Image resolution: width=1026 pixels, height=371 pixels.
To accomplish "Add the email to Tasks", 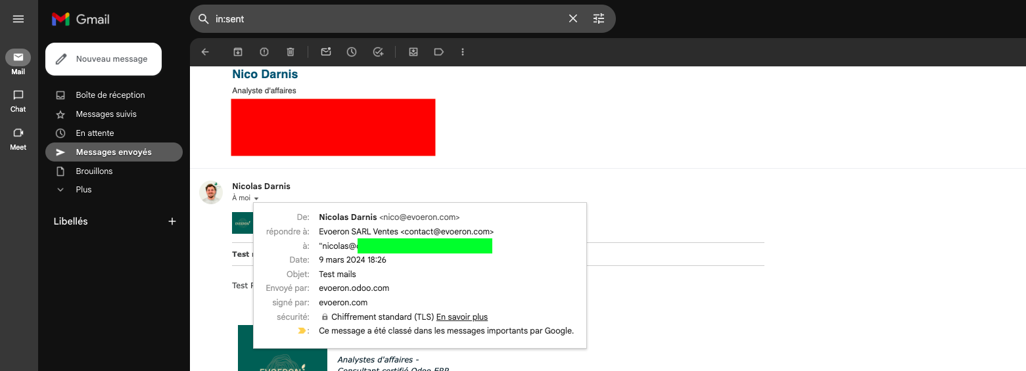I will click(378, 52).
